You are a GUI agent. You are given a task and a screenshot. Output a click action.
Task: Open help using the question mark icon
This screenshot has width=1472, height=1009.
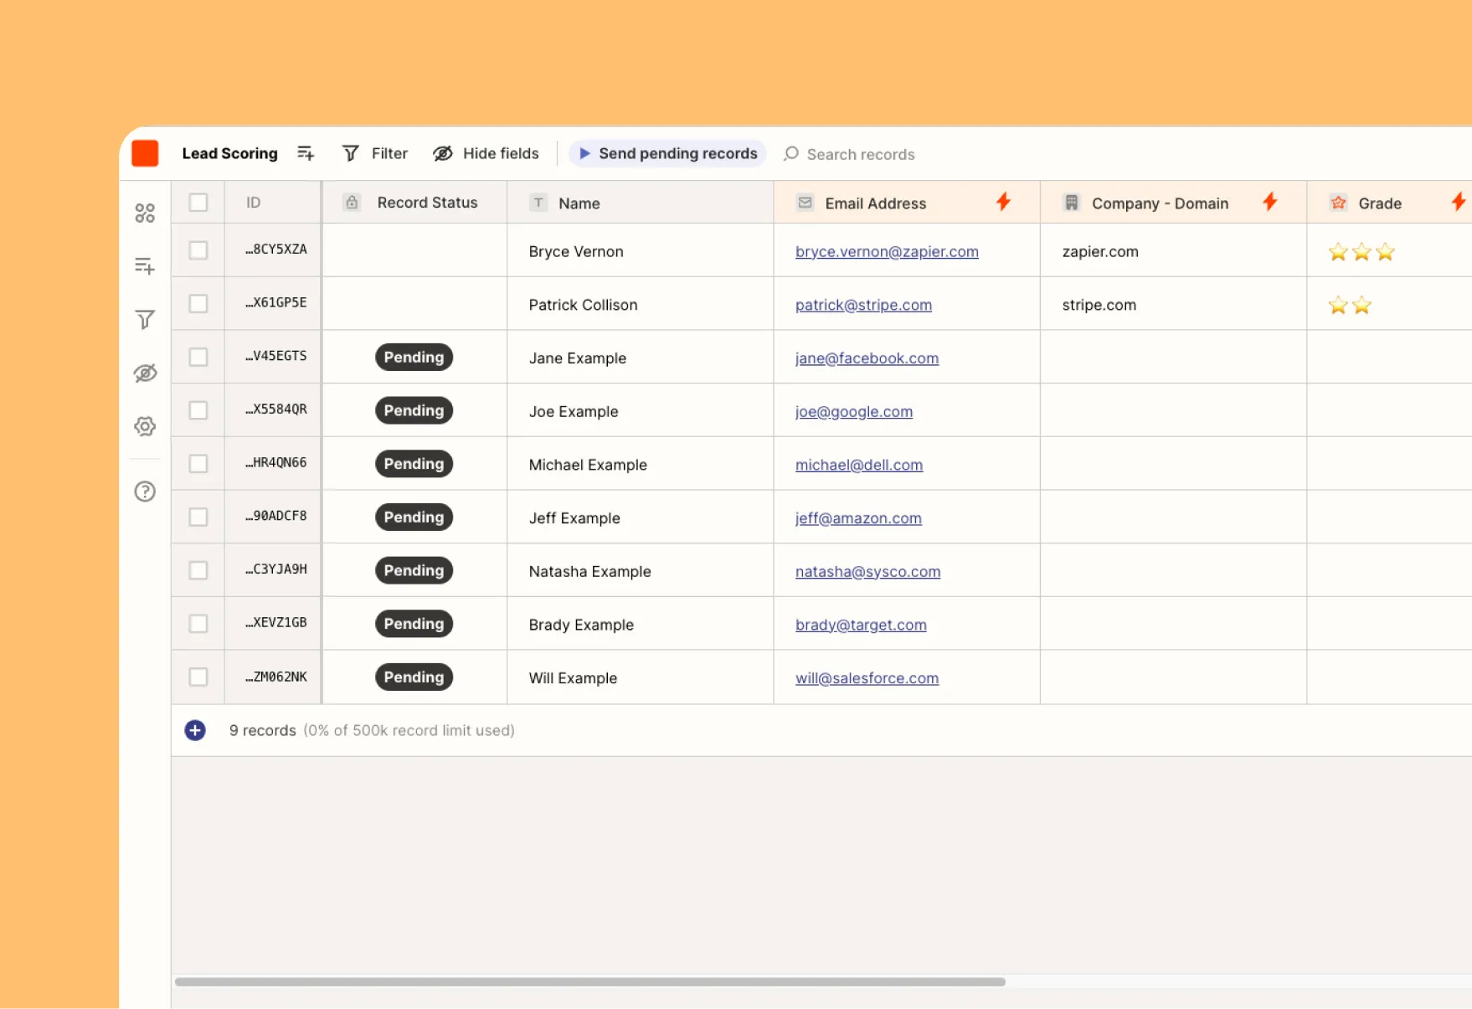click(144, 492)
